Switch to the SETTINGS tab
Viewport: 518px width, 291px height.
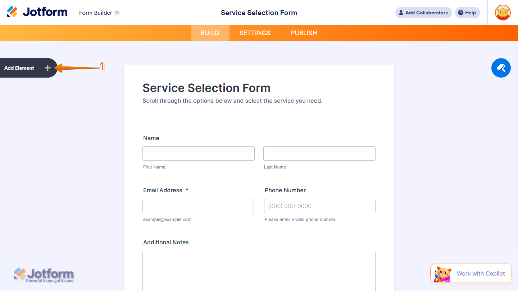tap(255, 33)
